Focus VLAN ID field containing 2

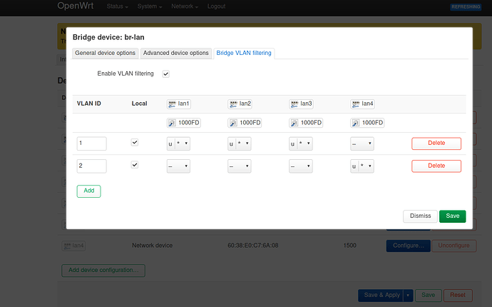(91, 166)
